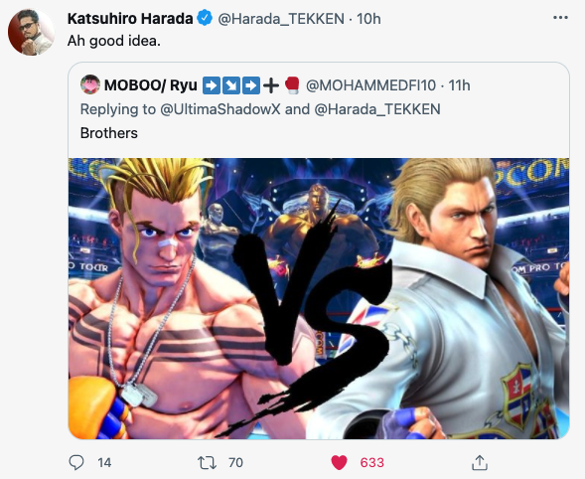Toggle the red heart like button

339,462
